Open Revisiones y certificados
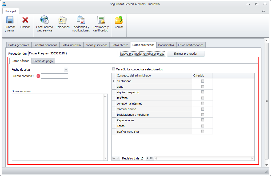 tap(101, 20)
